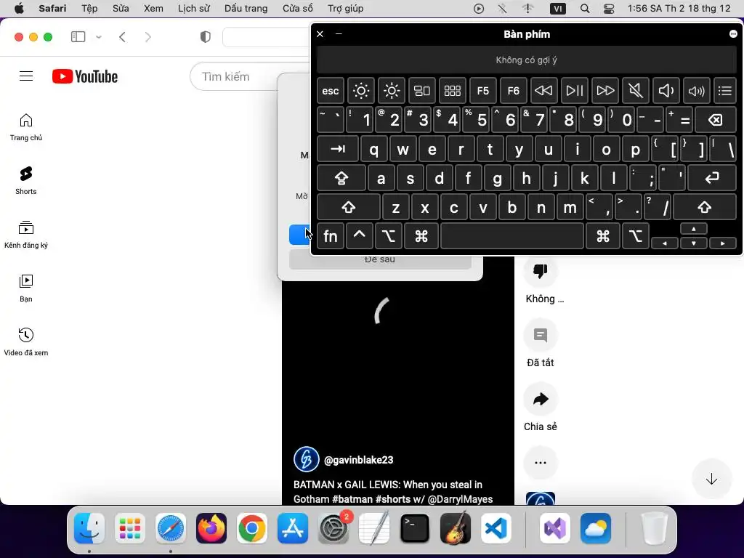
Task: Click the @gavinblake23 channel name link
Action: coord(358,460)
